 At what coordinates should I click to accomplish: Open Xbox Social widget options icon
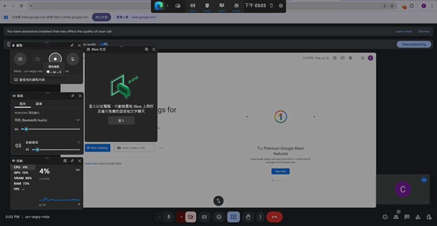pyautogui.click(x=147, y=49)
